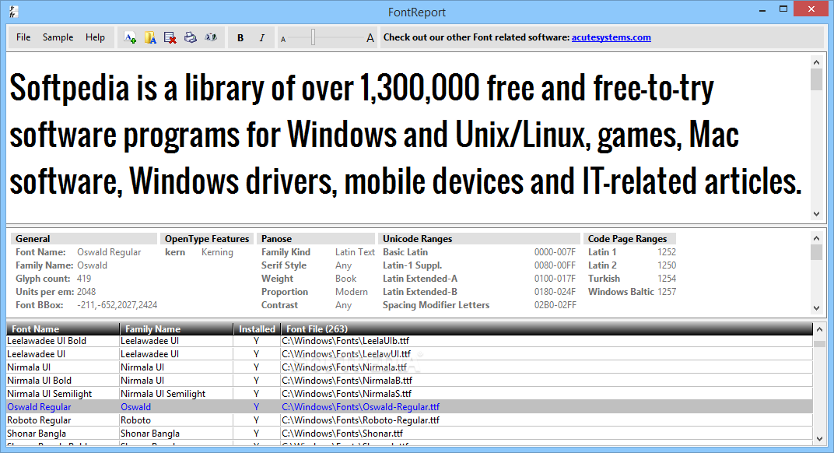
Task: Select the Oswald Regular font row
Action: pyautogui.click(x=409, y=407)
